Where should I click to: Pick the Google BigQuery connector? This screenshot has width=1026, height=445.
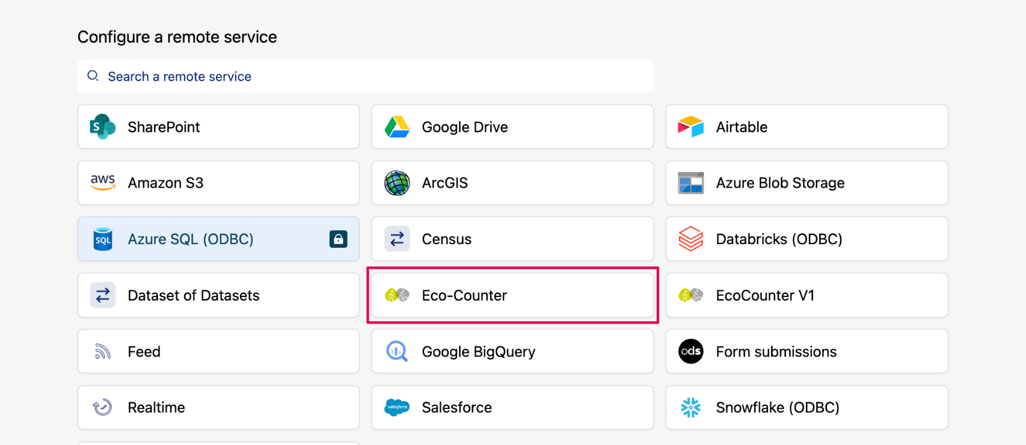click(x=512, y=351)
